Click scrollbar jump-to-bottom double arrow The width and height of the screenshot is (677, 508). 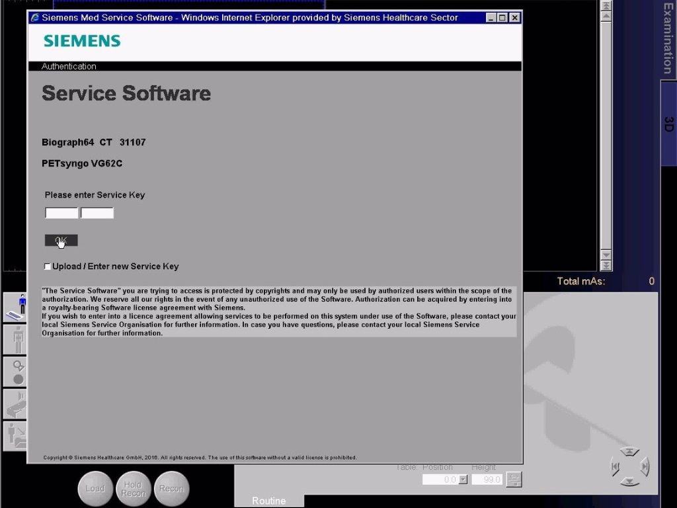click(606, 266)
